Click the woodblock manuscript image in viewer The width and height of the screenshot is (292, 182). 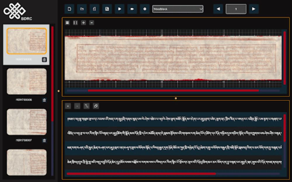[x=173, y=58]
